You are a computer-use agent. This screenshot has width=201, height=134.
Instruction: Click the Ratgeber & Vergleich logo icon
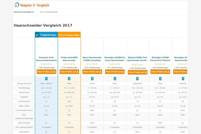(17, 5)
